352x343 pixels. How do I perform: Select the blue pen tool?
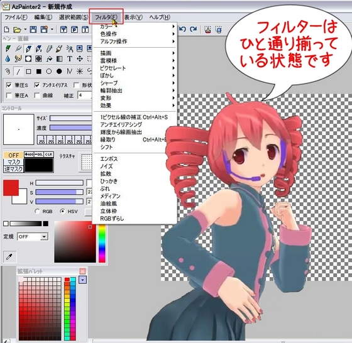pos(28,48)
